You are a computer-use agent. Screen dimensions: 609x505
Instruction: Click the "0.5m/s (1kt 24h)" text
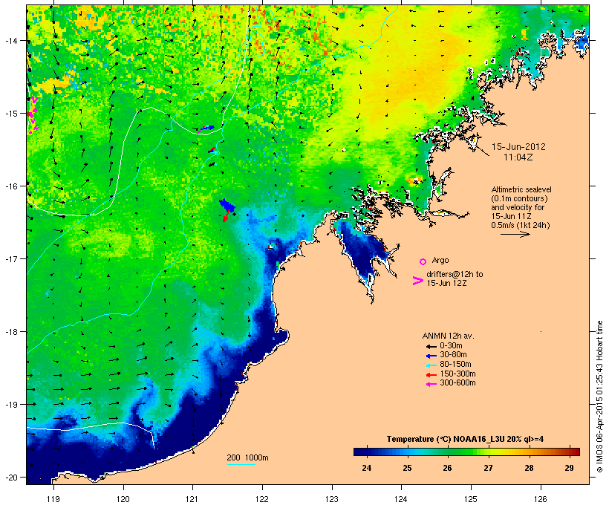click(x=521, y=225)
